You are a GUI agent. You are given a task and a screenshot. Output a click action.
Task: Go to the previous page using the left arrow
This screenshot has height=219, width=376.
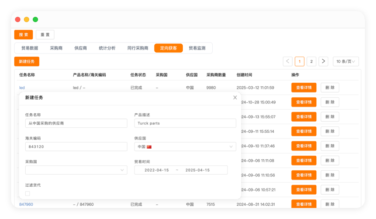coord(288,61)
